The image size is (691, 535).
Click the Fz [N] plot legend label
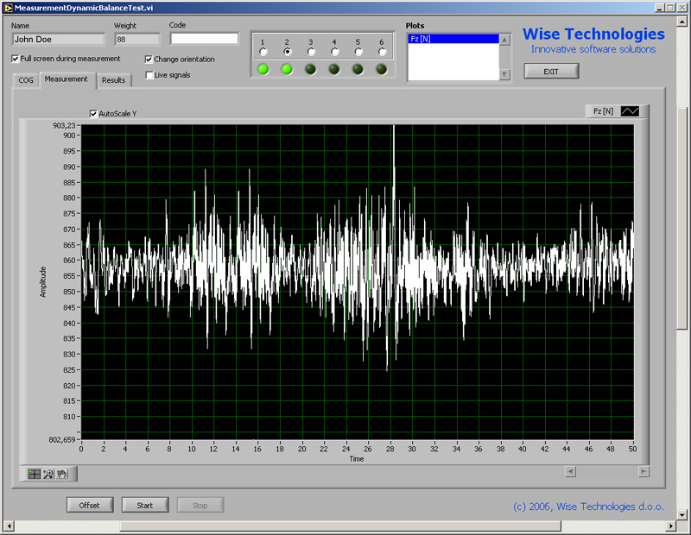[x=603, y=111]
